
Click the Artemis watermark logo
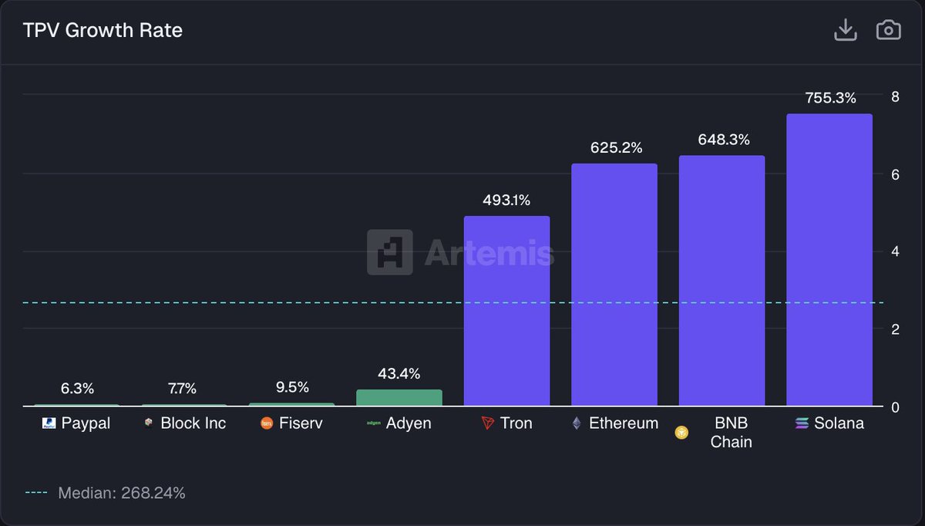(460, 252)
